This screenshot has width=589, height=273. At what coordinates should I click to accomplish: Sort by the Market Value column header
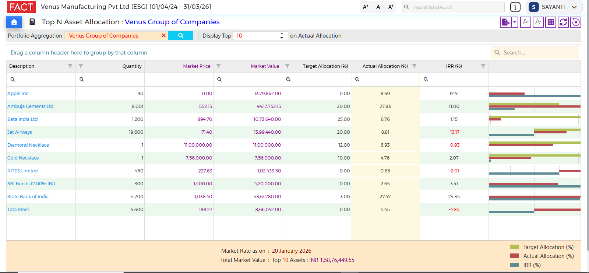[265, 66]
